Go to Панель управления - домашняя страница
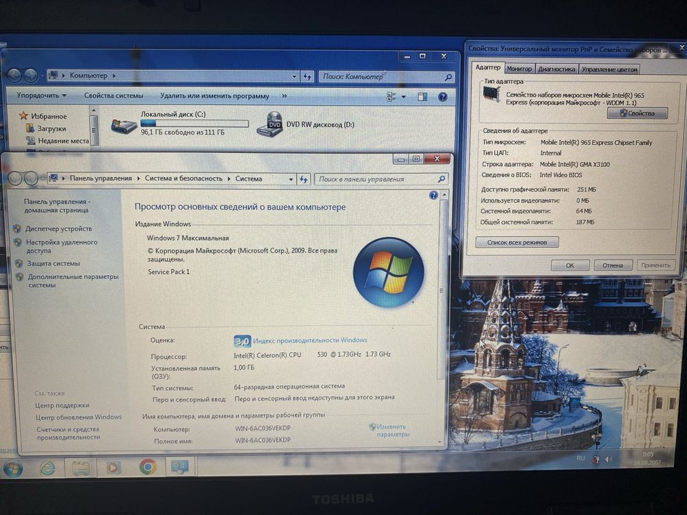The width and height of the screenshot is (687, 515). (x=56, y=206)
